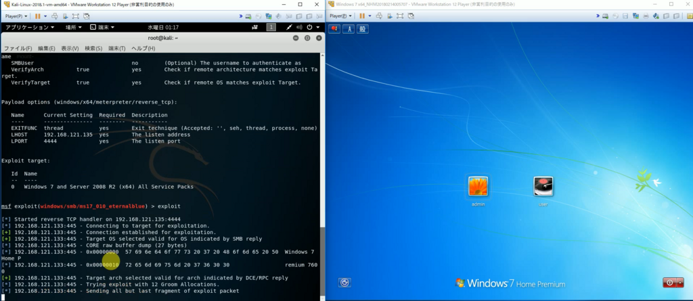Enter full screen mode for the Kali VM
The image size is (693, 301).
[x=76, y=16]
